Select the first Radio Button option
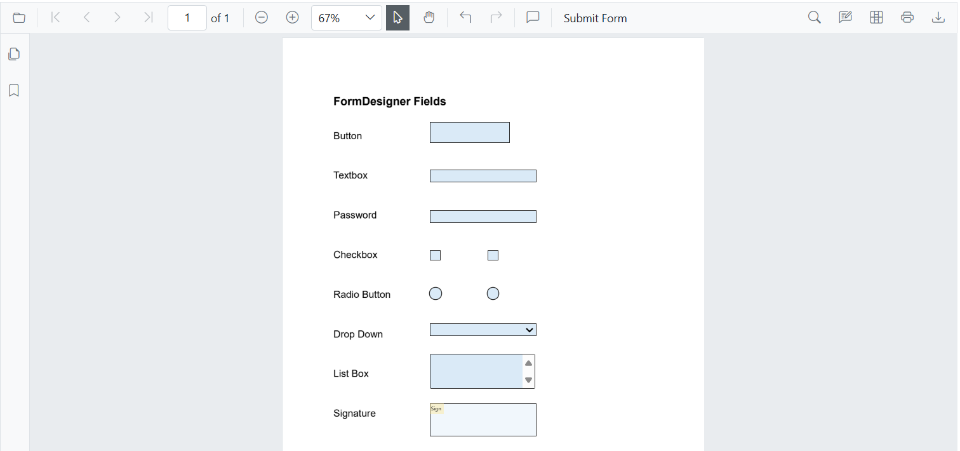Image resolution: width=960 pixels, height=451 pixels. (436, 293)
